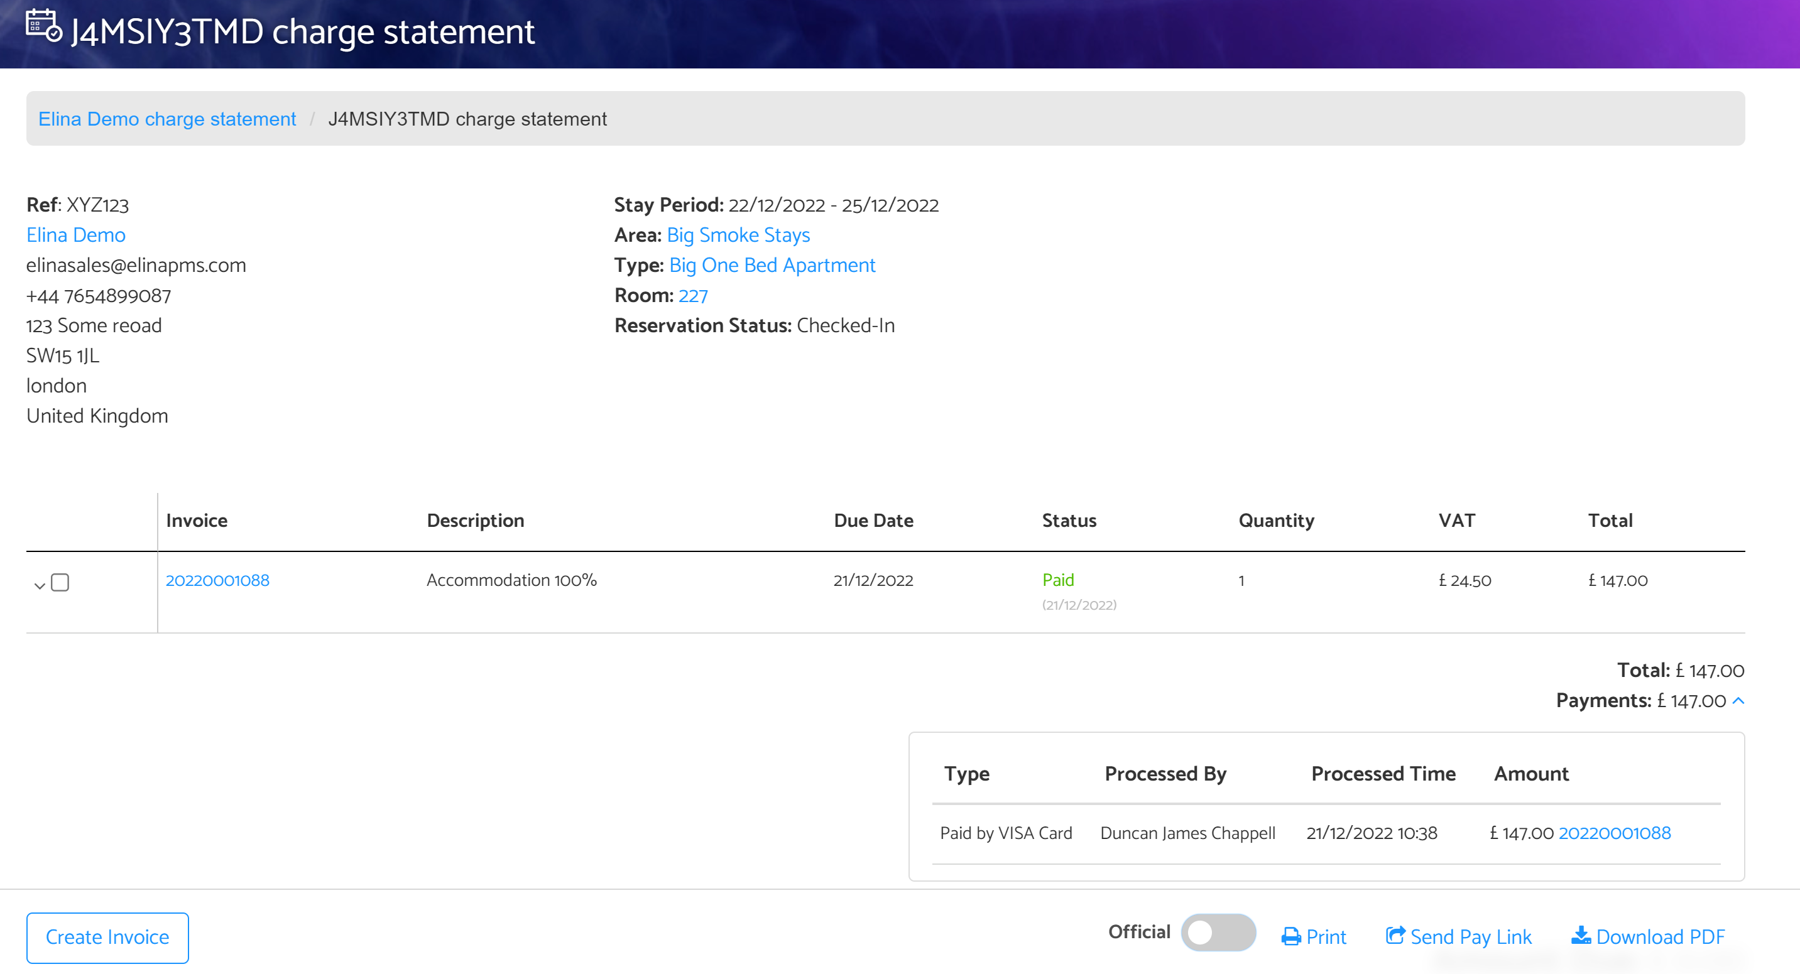Viewport: 1800px width, 974px height.
Task: Click the Description column header
Action: click(475, 521)
